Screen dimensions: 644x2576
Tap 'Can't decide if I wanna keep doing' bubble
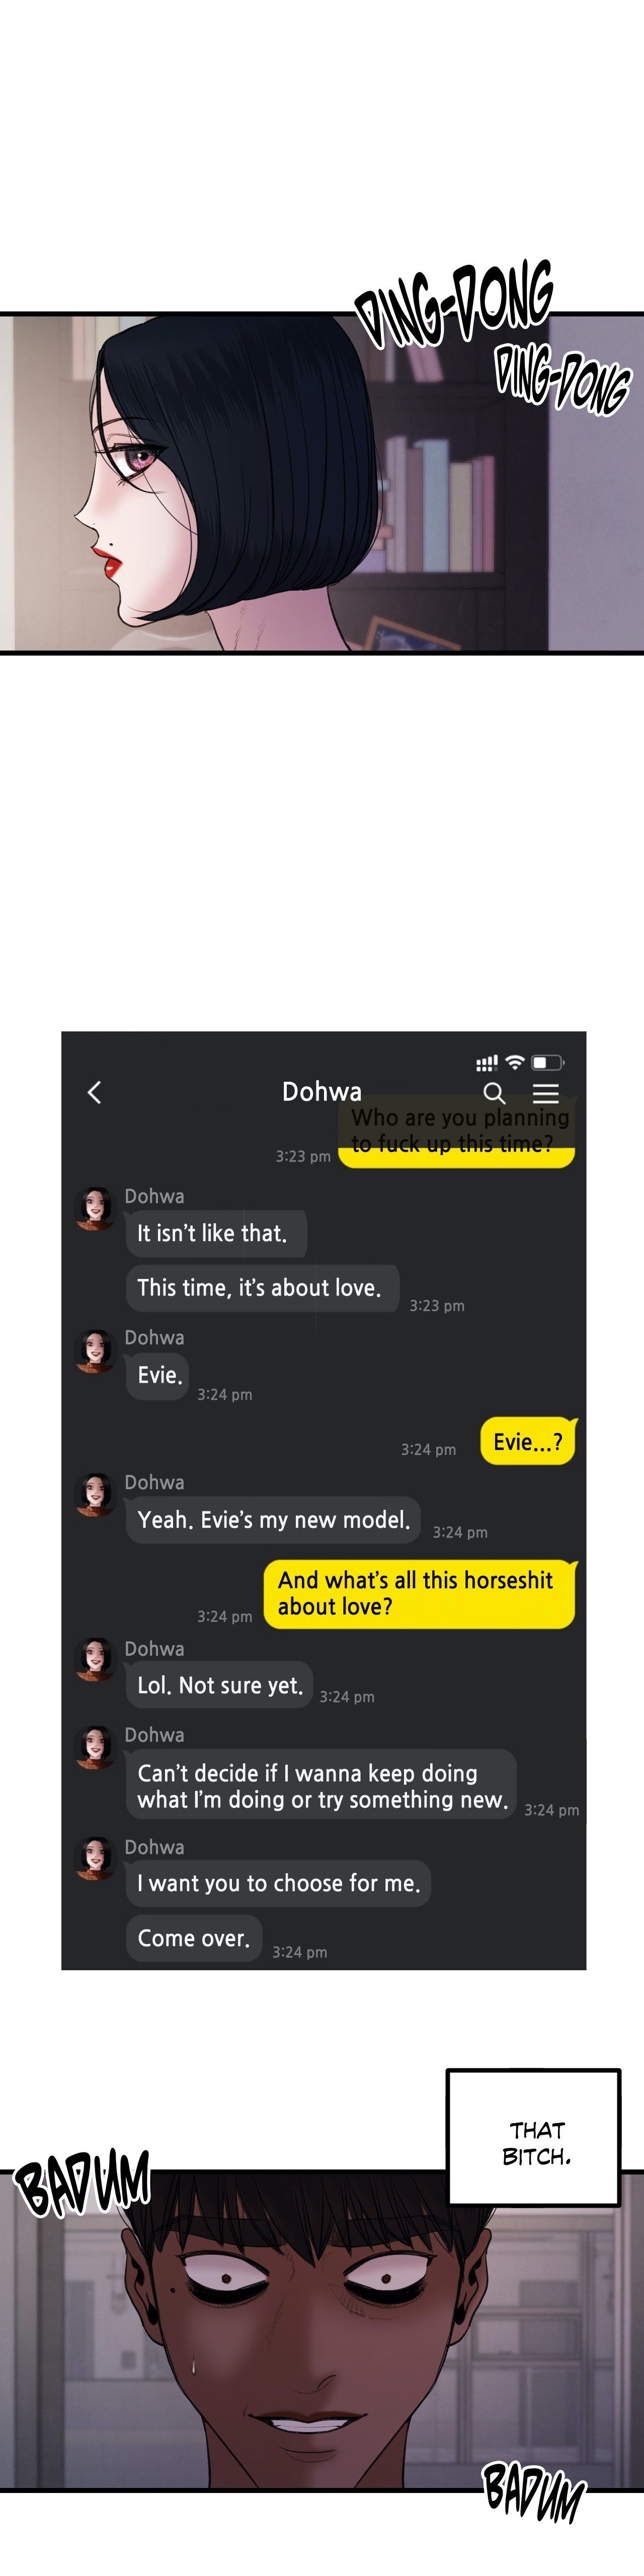pyautogui.click(x=321, y=1787)
